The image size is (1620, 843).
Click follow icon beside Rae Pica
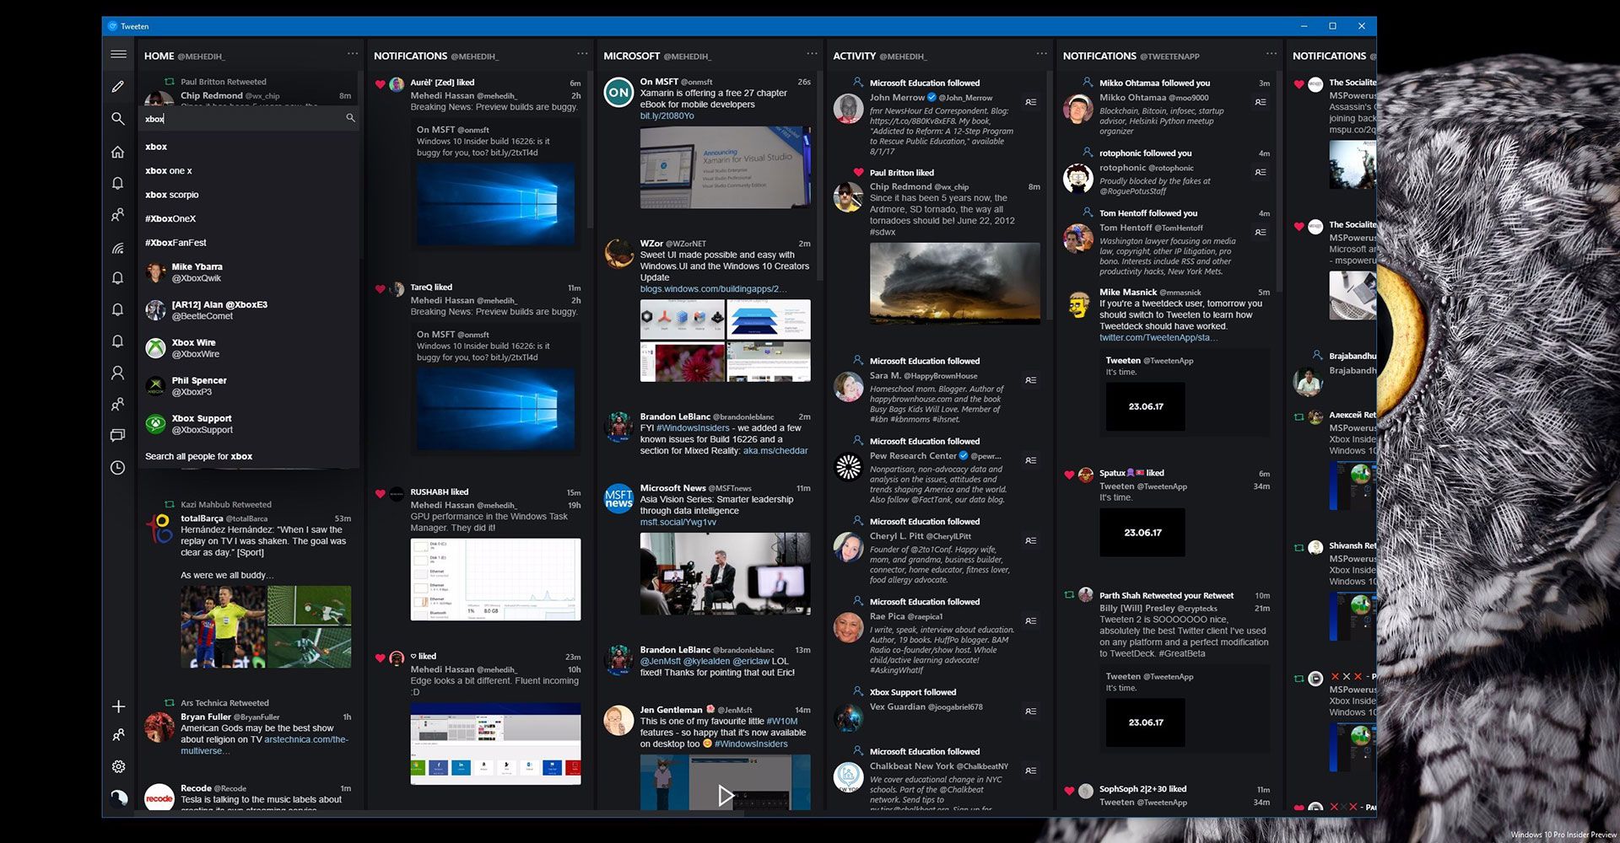1030,620
